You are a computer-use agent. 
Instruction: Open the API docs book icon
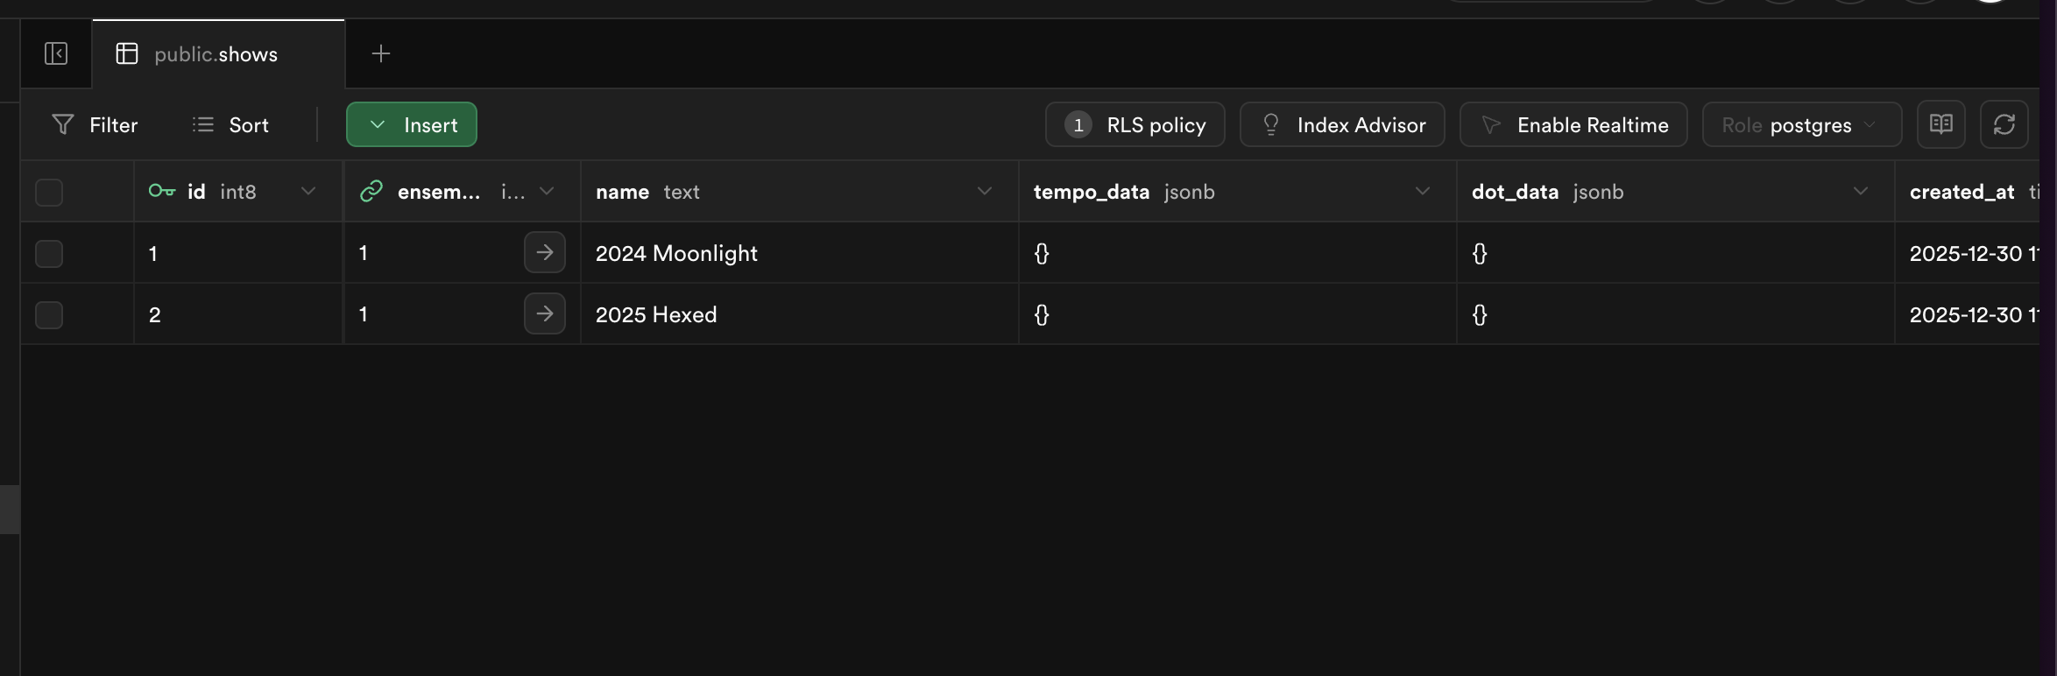click(1941, 125)
